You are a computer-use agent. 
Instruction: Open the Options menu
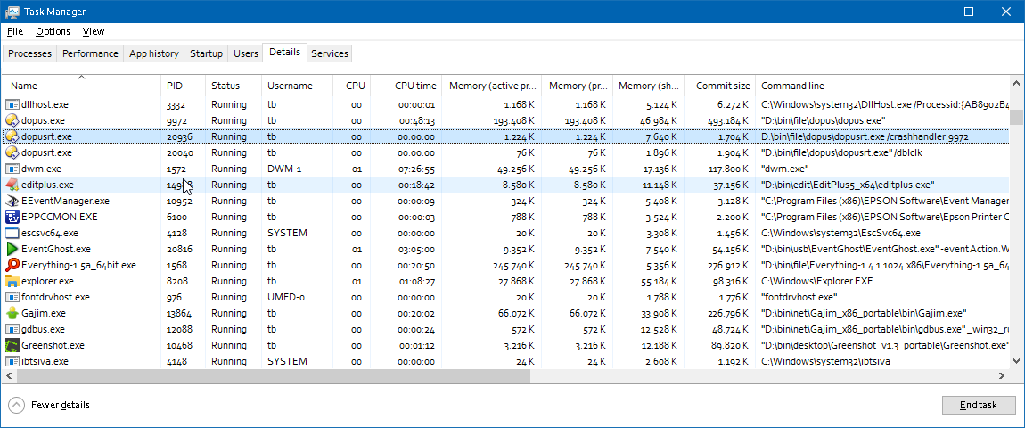click(53, 31)
